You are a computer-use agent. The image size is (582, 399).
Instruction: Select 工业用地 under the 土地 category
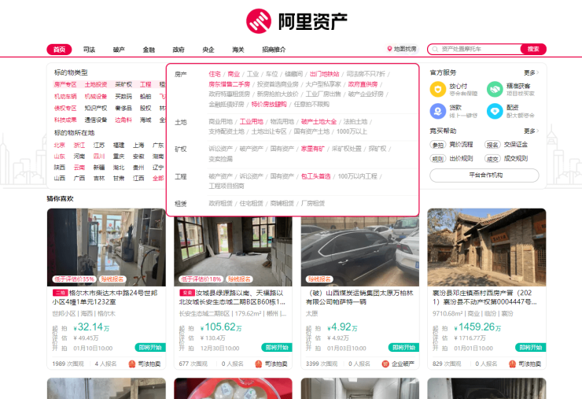(x=251, y=122)
